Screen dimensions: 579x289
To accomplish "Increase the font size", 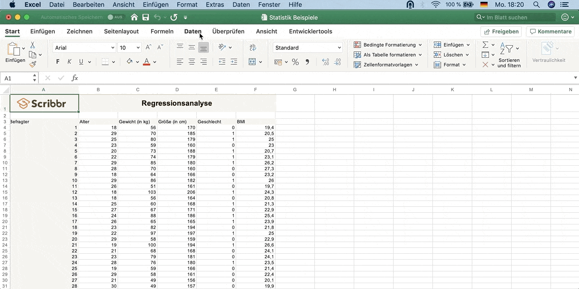I will click(148, 47).
